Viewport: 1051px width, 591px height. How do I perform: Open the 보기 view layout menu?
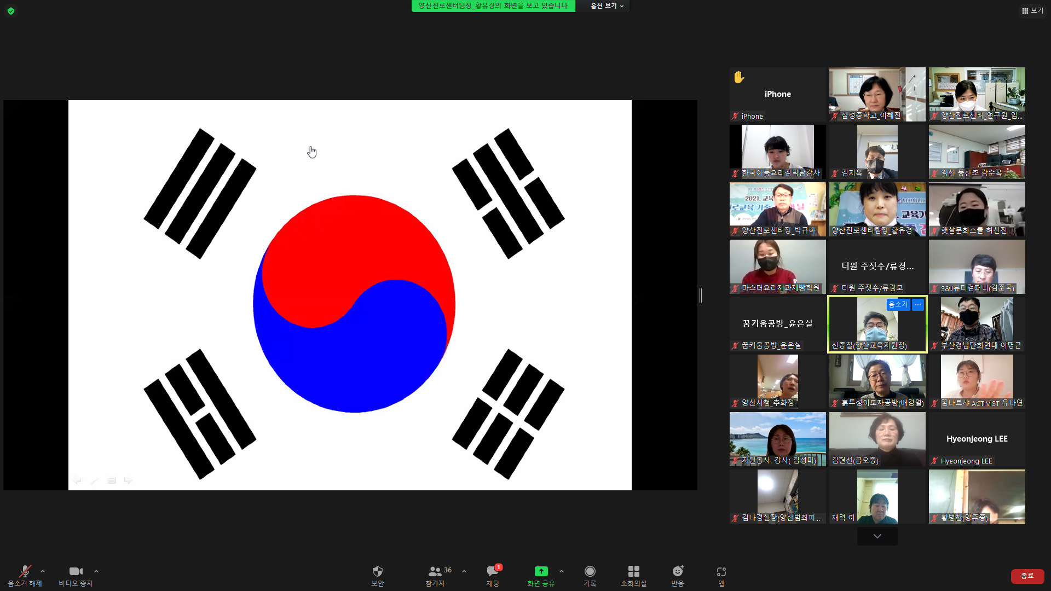(x=1032, y=10)
